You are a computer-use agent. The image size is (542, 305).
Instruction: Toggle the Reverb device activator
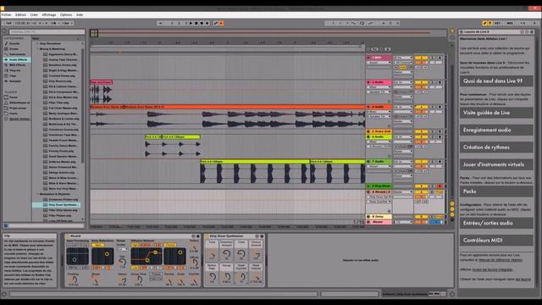point(68,236)
